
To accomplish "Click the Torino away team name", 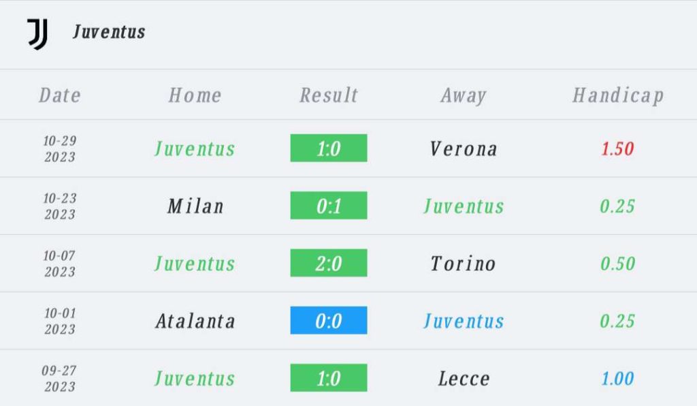I will (464, 263).
